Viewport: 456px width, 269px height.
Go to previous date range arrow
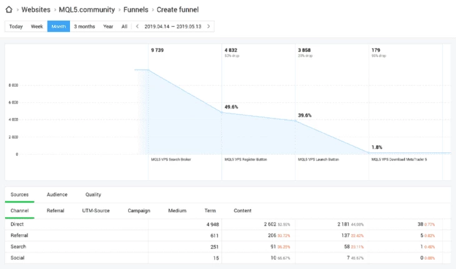coord(137,26)
